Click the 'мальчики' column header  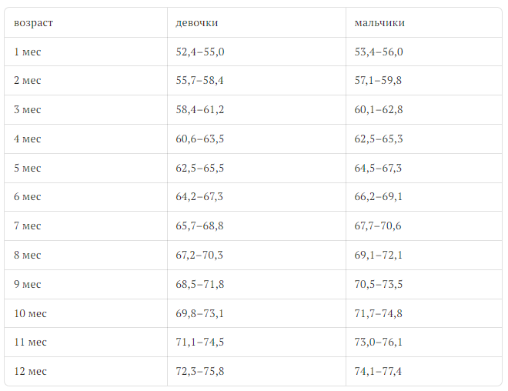pos(379,22)
